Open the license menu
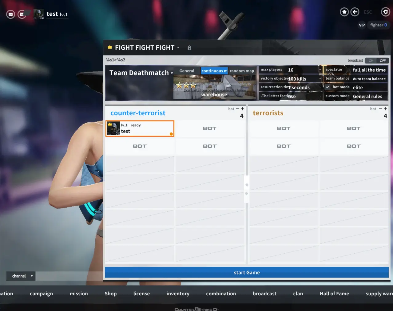Viewport: 393px width, 311px height. click(141, 294)
